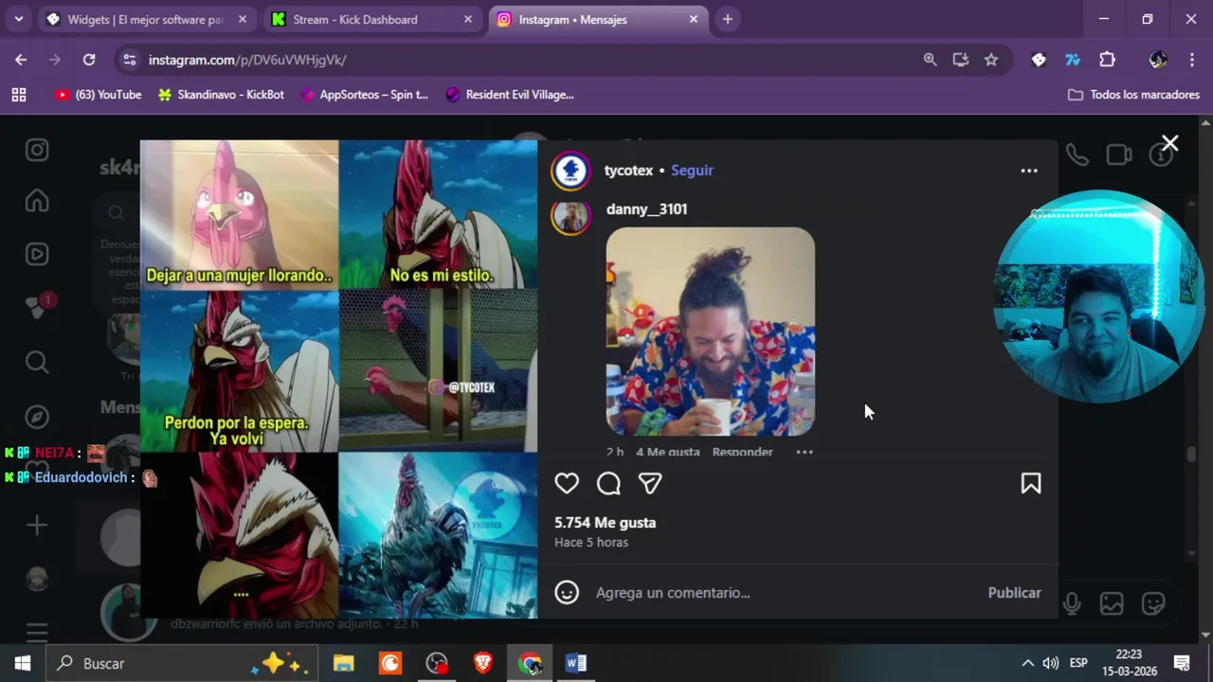The width and height of the screenshot is (1213, 682).
Task: View 5.754 Me gusta likes list
Action: tap(605, 523)
